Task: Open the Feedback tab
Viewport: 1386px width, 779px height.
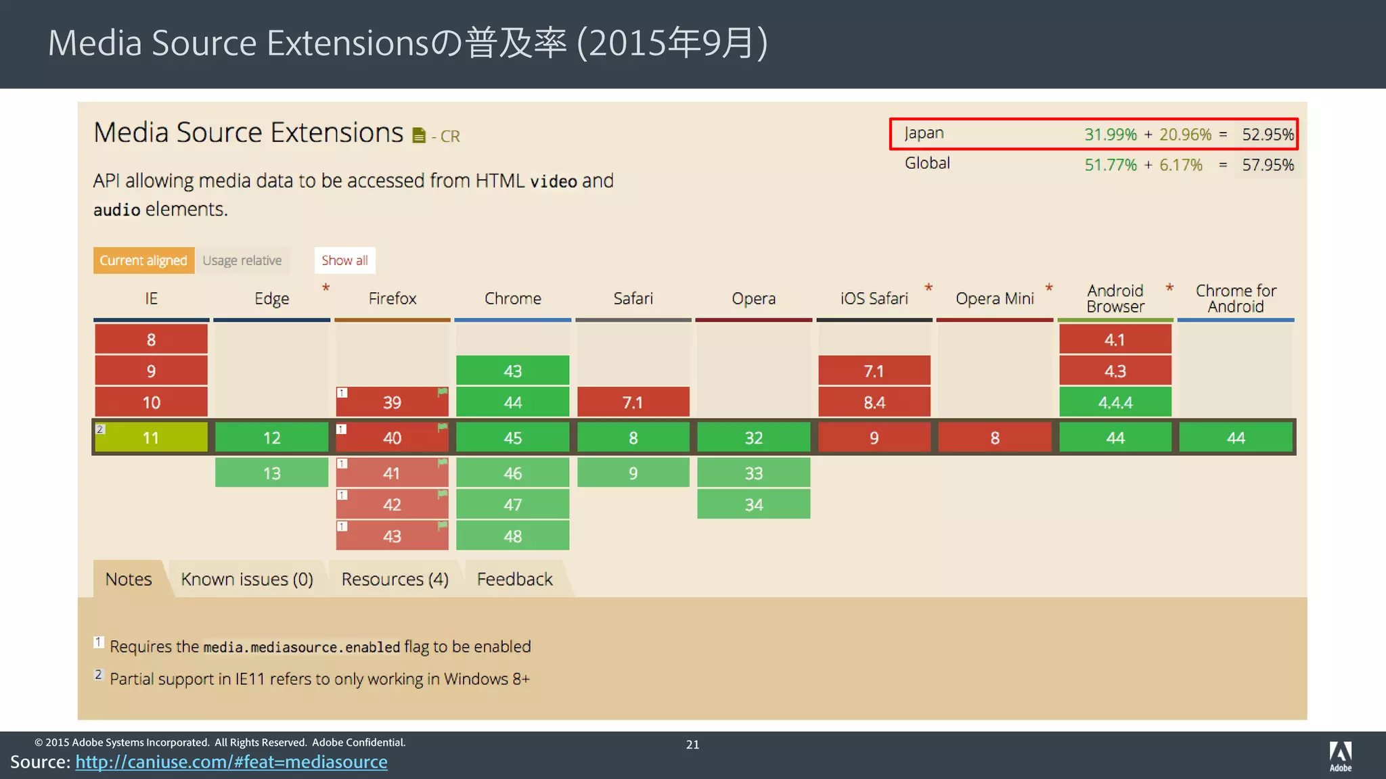Action: click(x=515, y=579)
